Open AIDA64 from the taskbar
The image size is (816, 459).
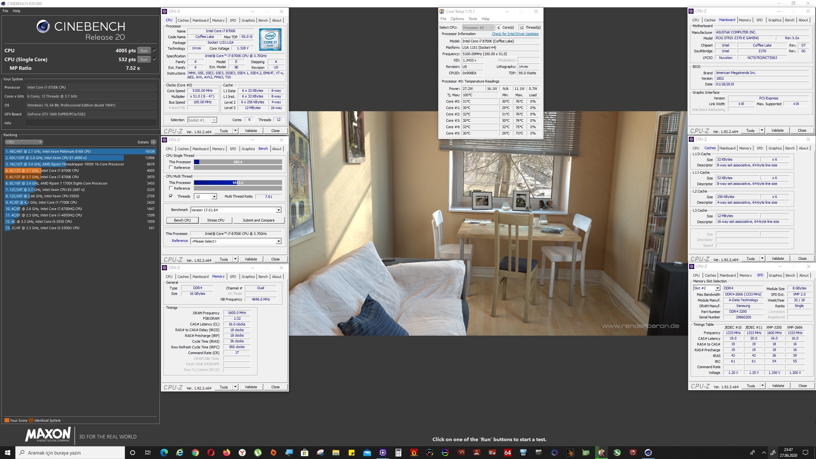pyautogui.click(x=507, y=452)
